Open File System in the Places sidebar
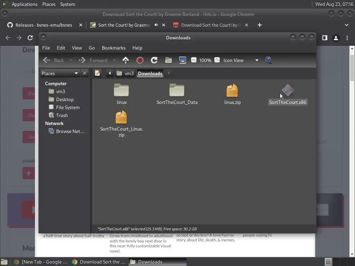 [68, 107]
